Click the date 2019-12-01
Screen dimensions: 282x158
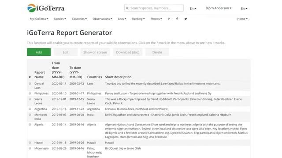[59, 99]
